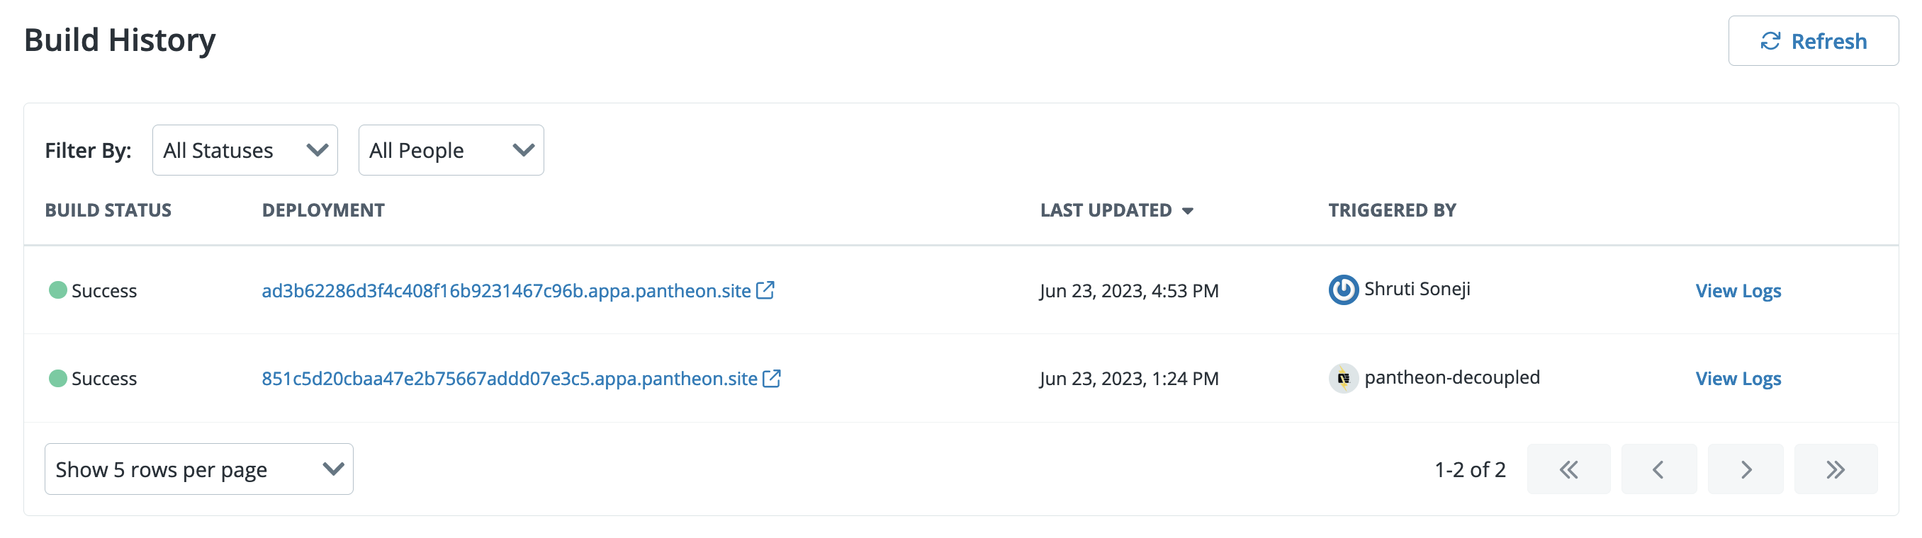This screenshot has width=1922, height=538.
Task: View Logs for the 1:24 PM build
Action: point(1738,378)
